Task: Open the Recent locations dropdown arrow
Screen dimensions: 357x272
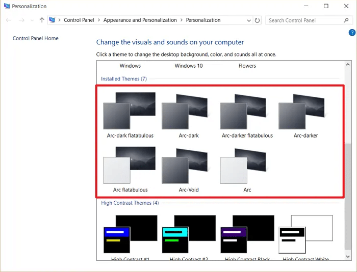Action: (32, 20)
